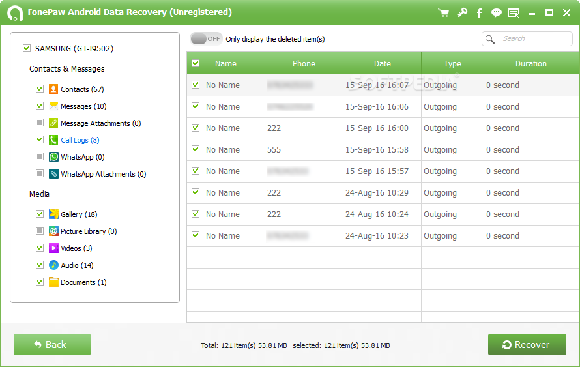Sort by the Date column header
The height and width of the screenshot is (367, 580).
point(382,64)
